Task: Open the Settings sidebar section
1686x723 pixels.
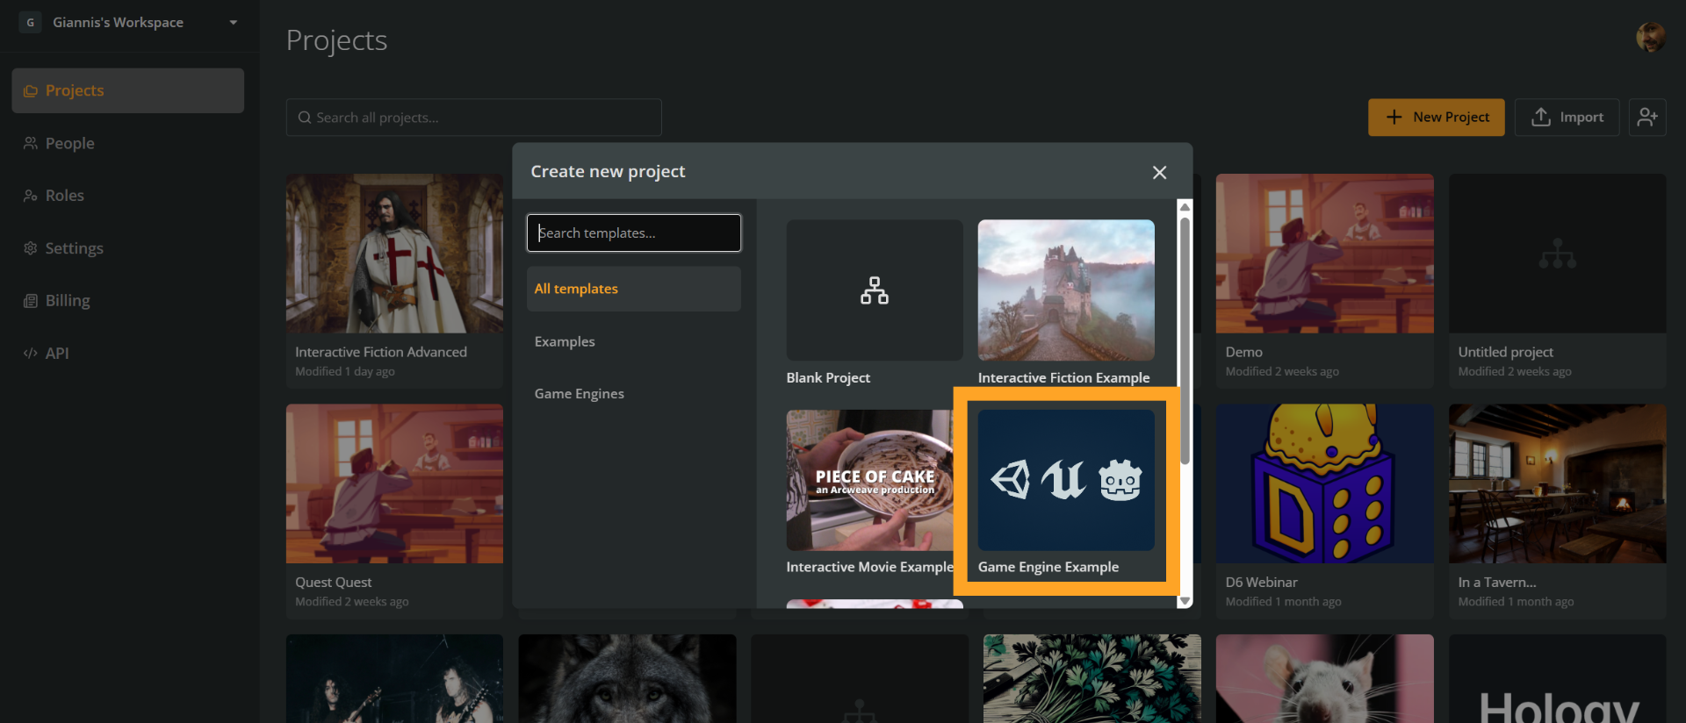Action: click(x=128, y=248)
